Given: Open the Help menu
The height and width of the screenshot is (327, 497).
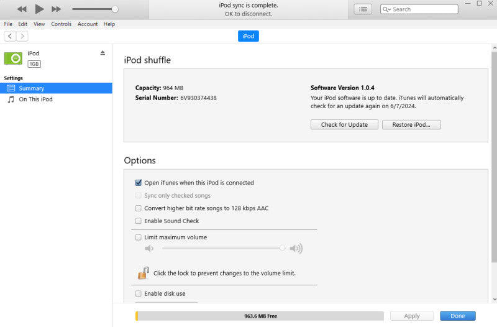Looking at the screenshot, I should 109,24.
